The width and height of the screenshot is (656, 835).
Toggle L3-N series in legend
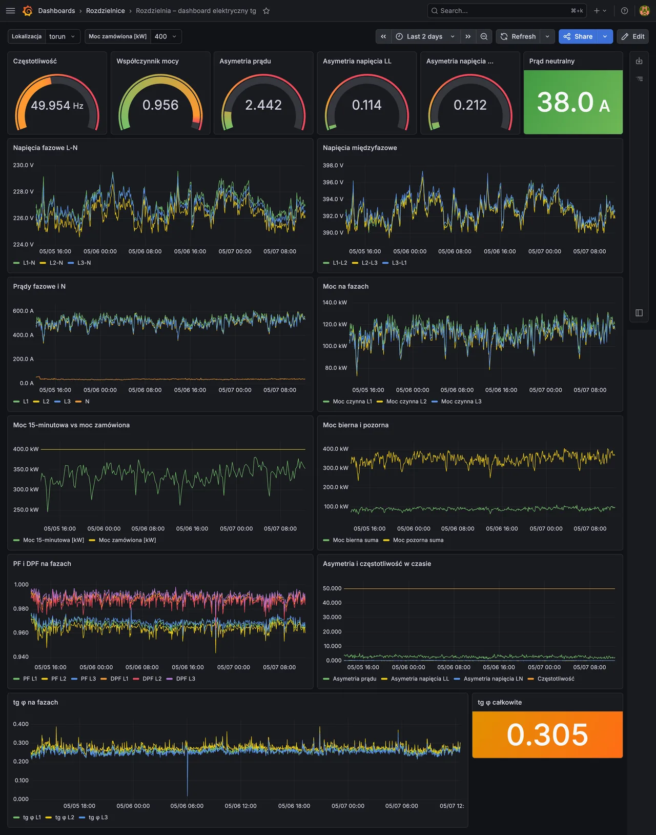point(84,263)
